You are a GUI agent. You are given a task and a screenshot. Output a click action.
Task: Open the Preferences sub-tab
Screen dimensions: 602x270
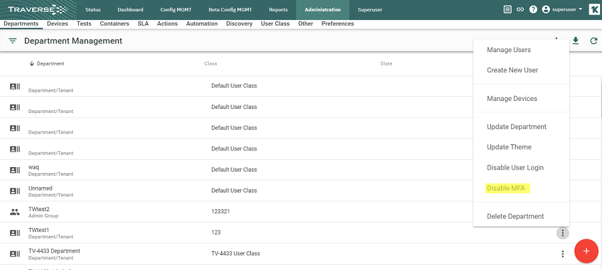point(338,24)
